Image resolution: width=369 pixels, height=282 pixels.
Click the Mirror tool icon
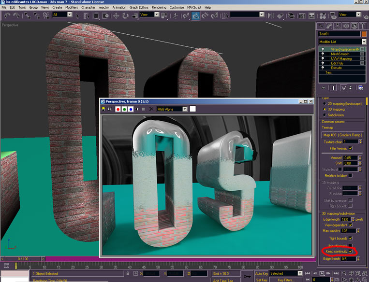click(271, 16)
